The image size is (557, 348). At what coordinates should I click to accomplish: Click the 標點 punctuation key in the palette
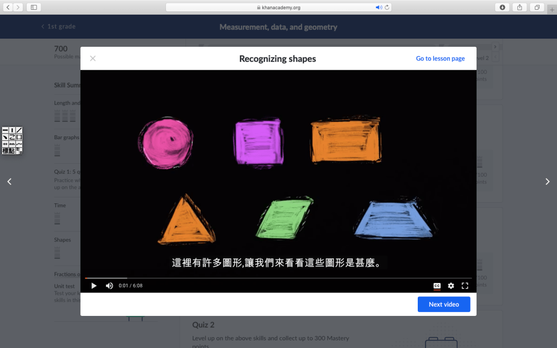[8, 151]
